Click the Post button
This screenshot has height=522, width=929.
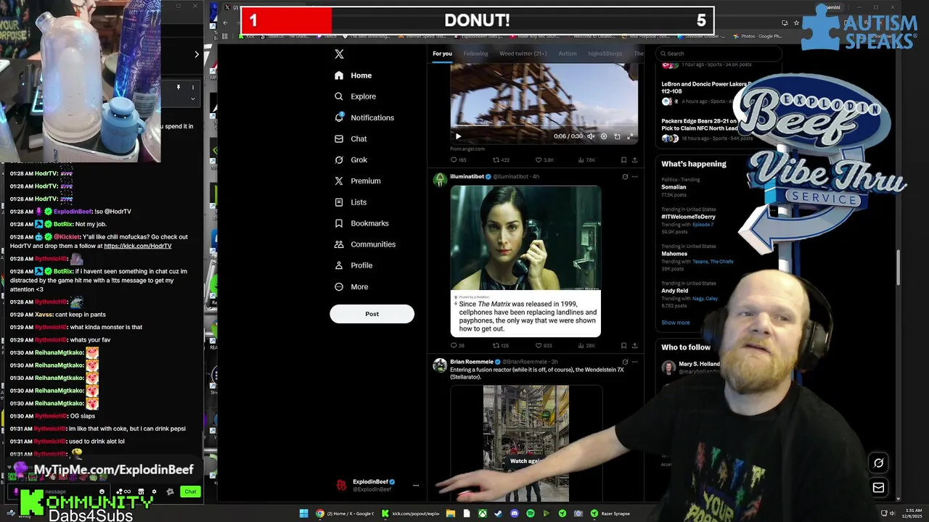coord(372,314)
